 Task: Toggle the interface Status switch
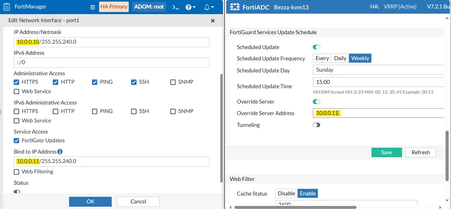click(17, 191)
